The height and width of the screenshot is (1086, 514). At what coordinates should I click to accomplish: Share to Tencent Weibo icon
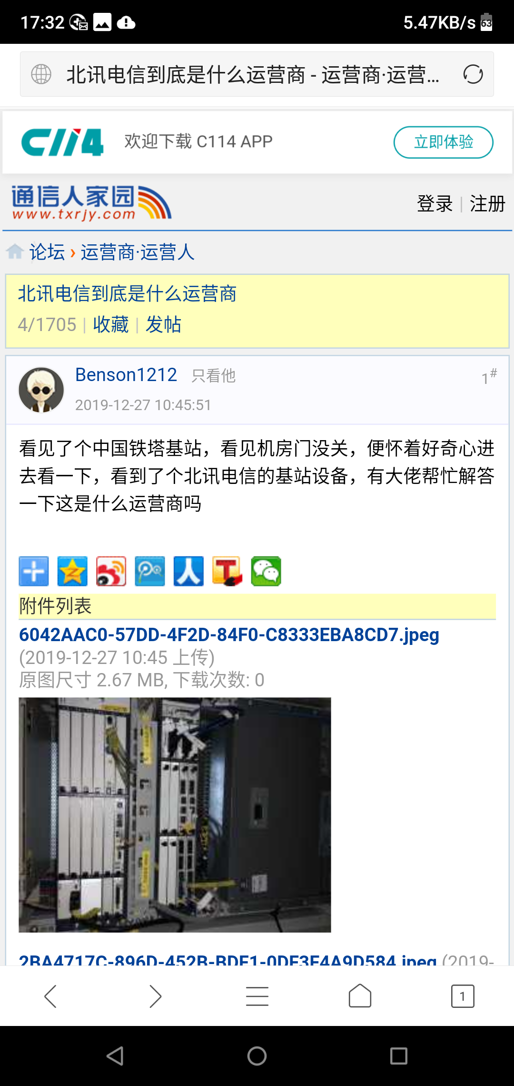[x=150, y=571]
